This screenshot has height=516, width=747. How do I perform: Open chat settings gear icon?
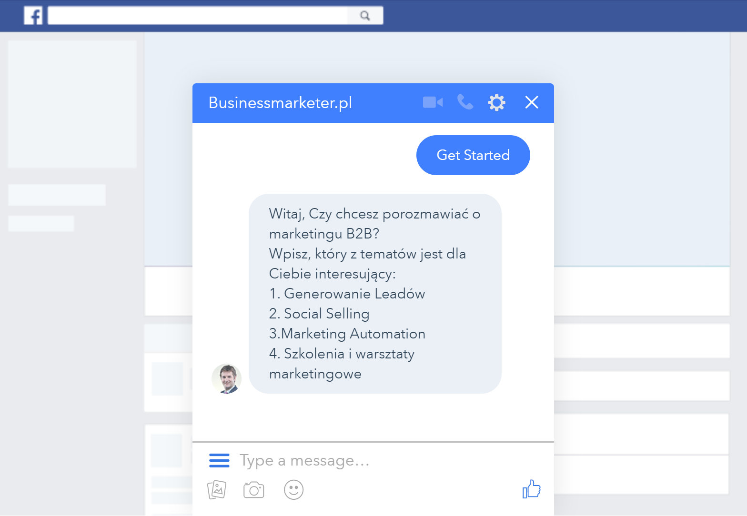pos(496,102)
